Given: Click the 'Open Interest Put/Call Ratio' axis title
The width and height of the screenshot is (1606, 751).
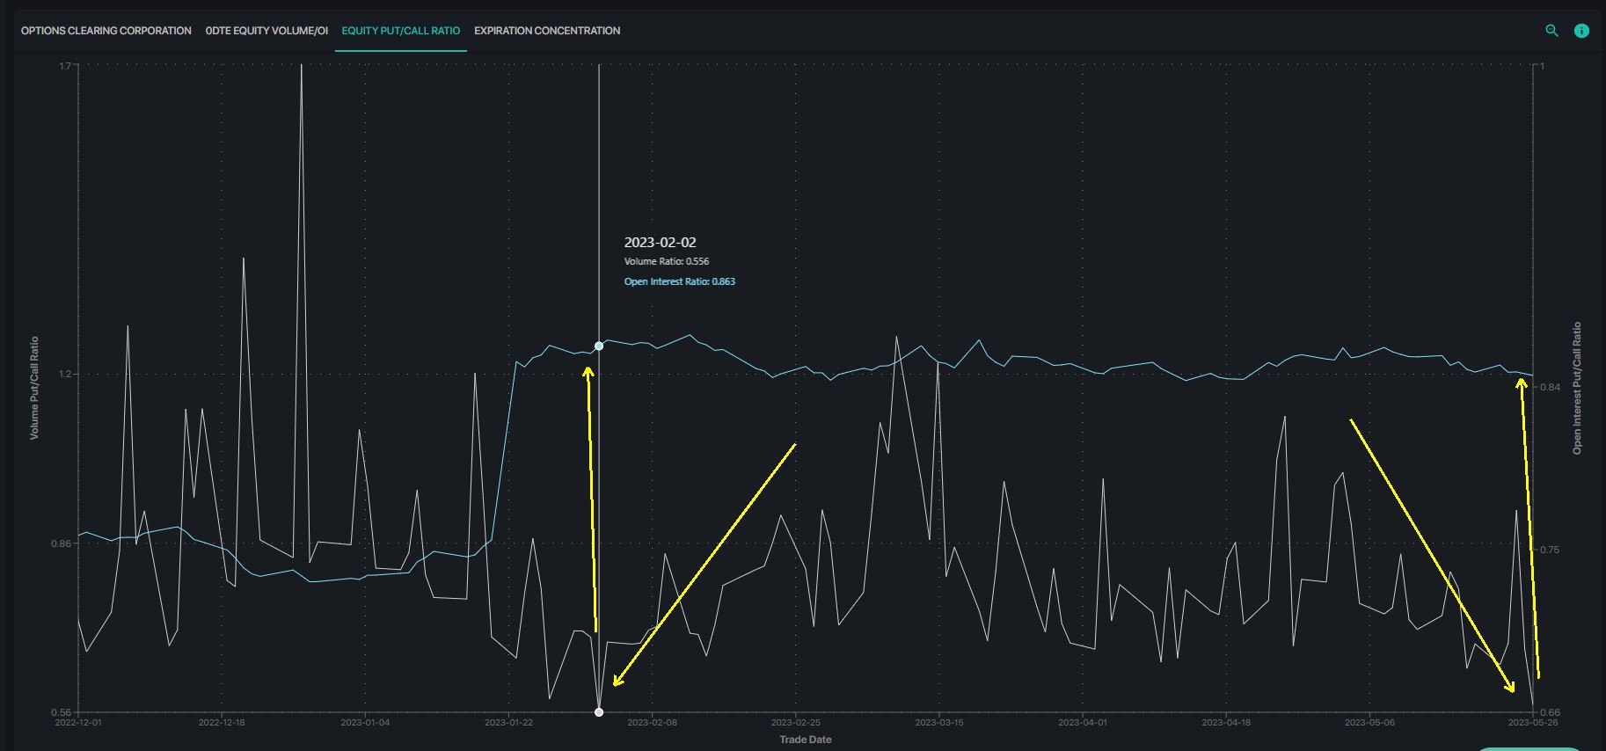Looking at the screenshot, I should (1577, 388).
